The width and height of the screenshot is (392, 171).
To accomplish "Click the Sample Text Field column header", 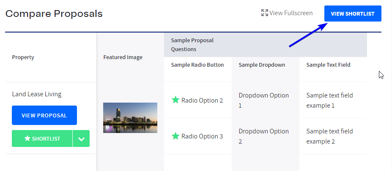I will tap(328, 65).
